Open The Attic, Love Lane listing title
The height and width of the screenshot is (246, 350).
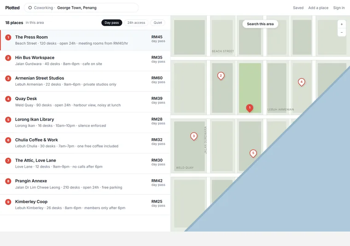[35, 160]
